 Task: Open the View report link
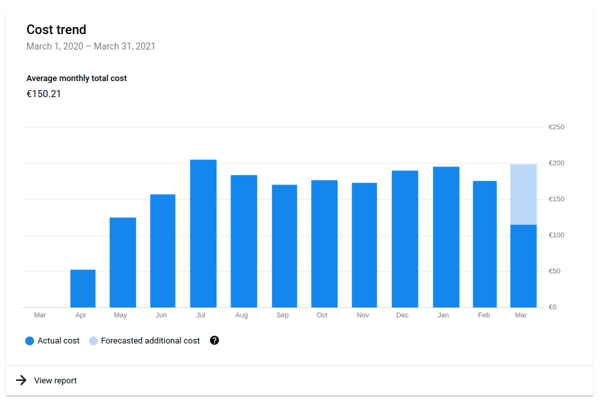pyautogui.click(x=55, y=381)
